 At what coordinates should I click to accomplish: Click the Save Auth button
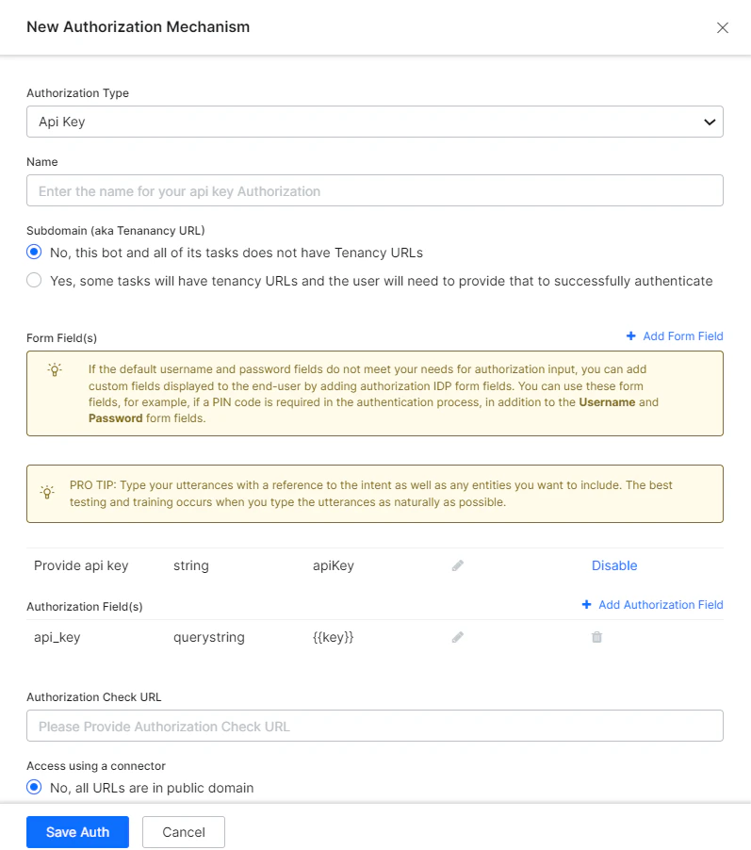pos(77,832)
